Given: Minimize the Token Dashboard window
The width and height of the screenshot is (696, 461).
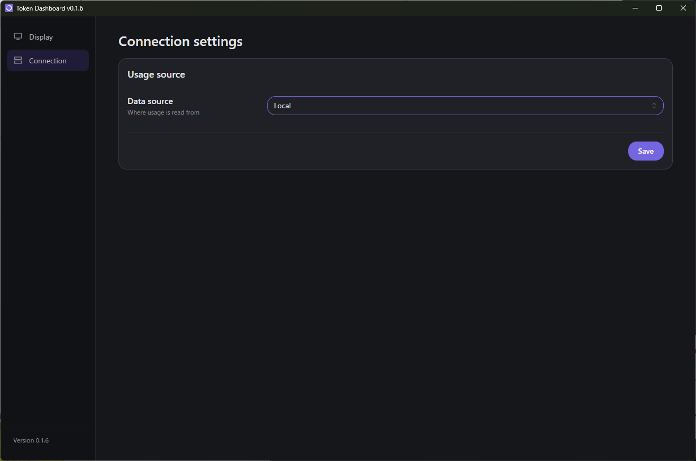Looking at the screenshot, I should [635, 8].
